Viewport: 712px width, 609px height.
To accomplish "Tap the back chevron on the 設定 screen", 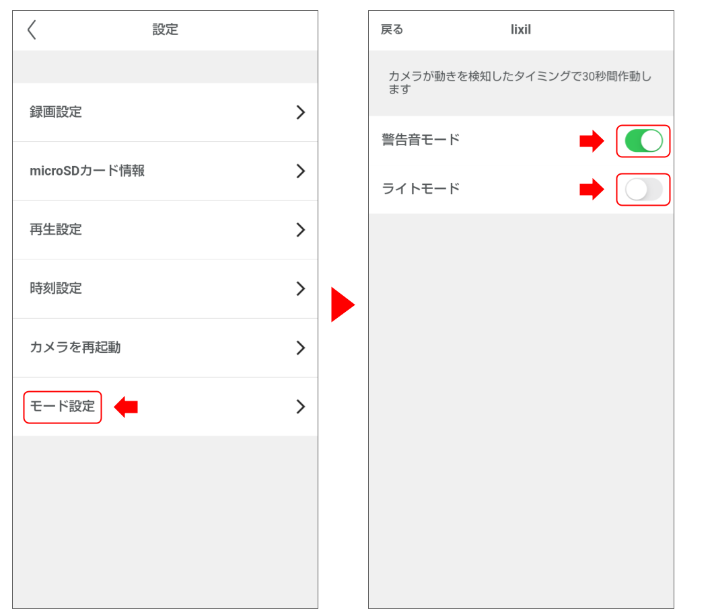I will pyautogui.click(x=31, y=30).
